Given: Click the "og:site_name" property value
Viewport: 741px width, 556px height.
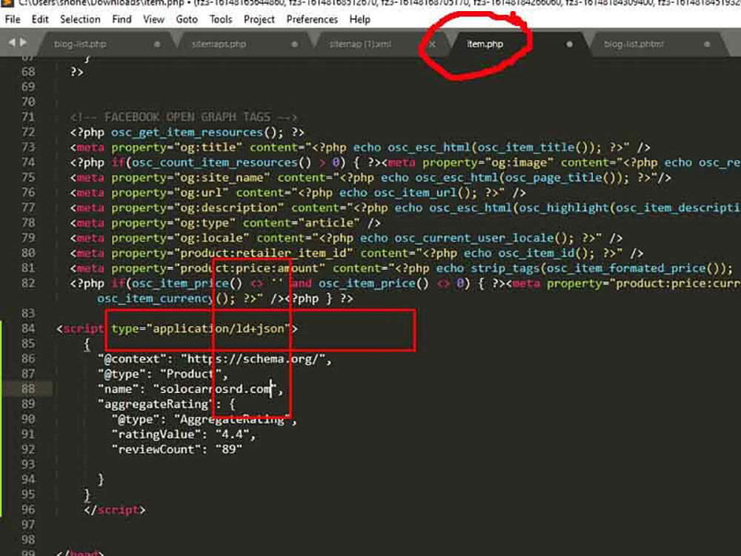Looking at the screenshot, I should click(222, 178).
